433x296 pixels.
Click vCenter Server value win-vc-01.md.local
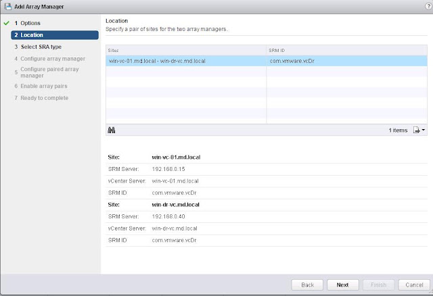175,181
